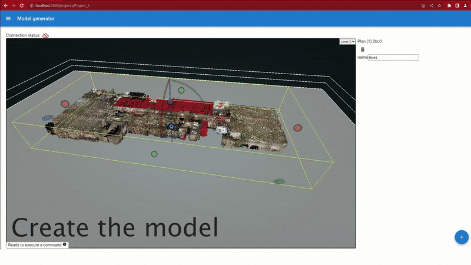Delete plan using the trash icon

click(363, 49)
